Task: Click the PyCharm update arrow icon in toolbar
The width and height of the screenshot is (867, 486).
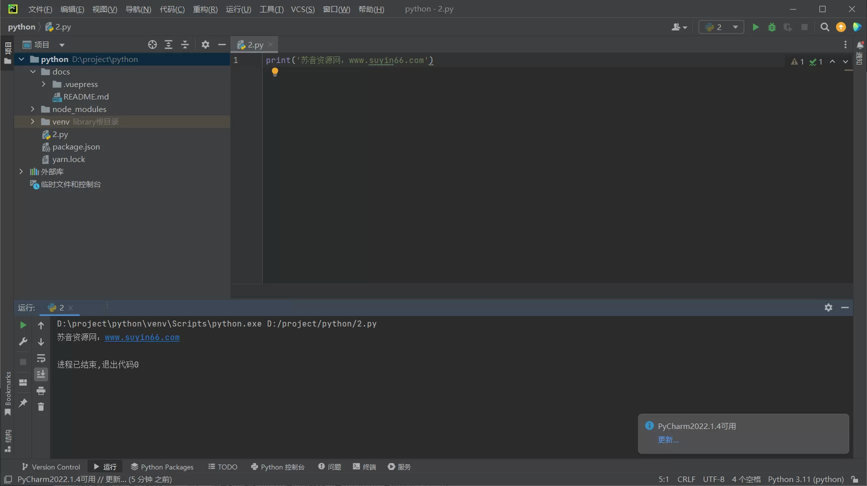Action: point(841,27)
